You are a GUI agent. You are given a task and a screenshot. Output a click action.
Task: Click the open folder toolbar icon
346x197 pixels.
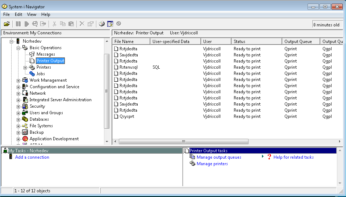click(7, 24)
